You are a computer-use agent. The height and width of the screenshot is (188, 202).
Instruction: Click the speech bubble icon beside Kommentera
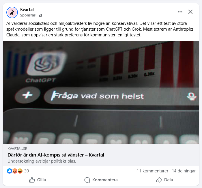[x=87, y=180]
